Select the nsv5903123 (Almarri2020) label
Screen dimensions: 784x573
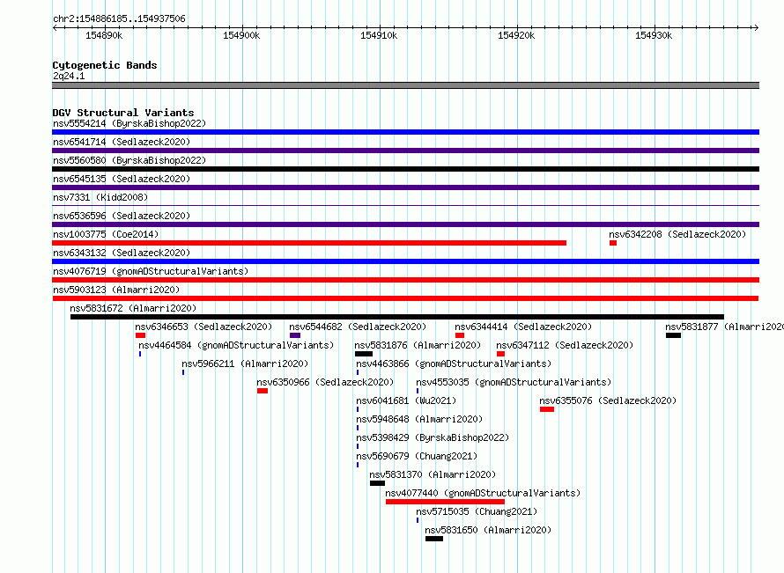(x=116, y=290)
